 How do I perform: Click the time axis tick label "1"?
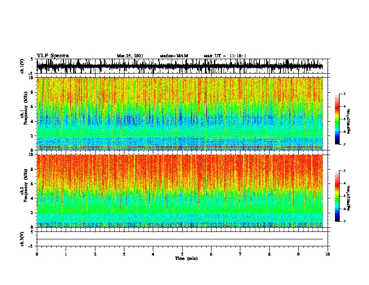pos(66,254)
